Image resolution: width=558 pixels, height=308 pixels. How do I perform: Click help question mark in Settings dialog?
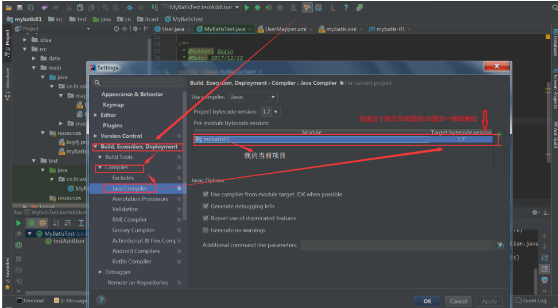coord(101,300)
